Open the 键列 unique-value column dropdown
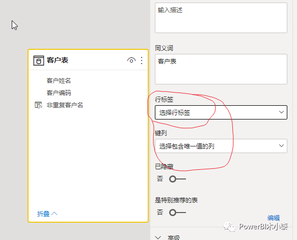This screenshot has width=297, height=240. (x=221, y=146)
